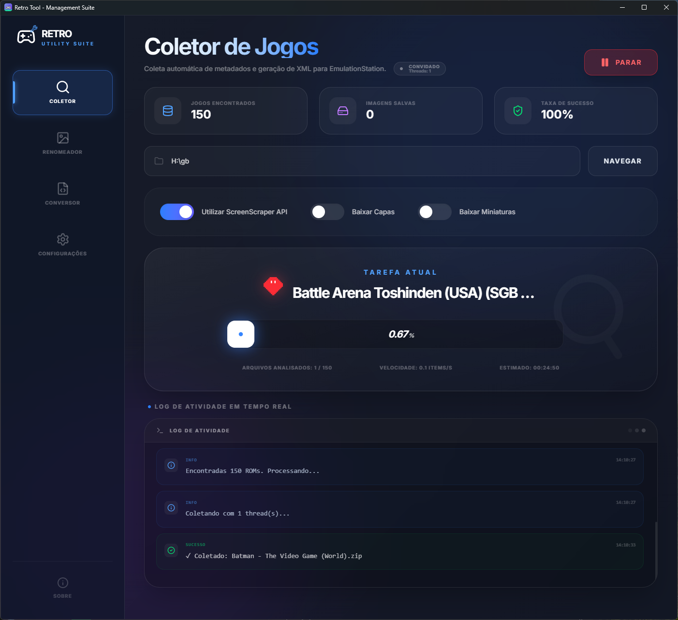Click the folder icon beside the path field
The height and width of the screenshot is (620, 678).
tap(159, 161)
